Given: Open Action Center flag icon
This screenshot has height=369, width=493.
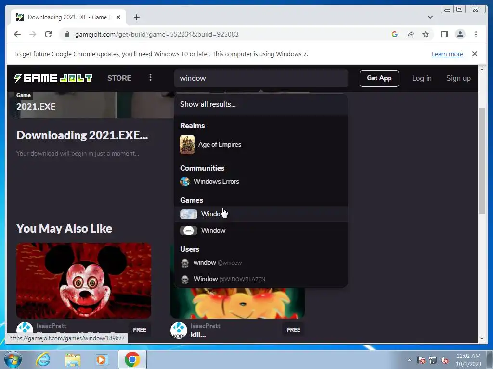Looking at the screenshot, I should point(421,360).
